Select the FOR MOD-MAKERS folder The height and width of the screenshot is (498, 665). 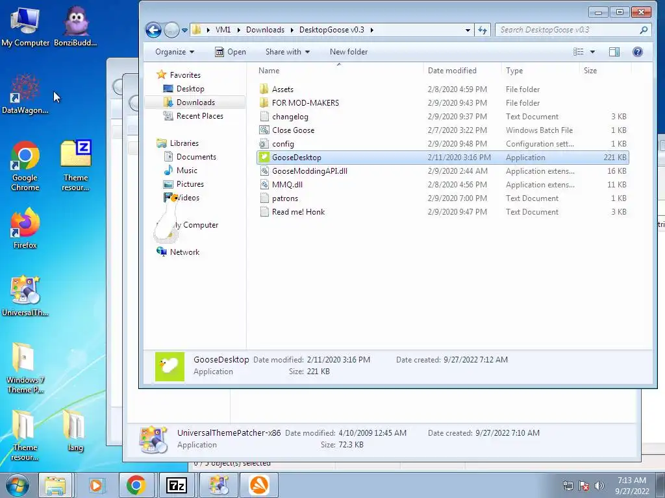[299, 103]
